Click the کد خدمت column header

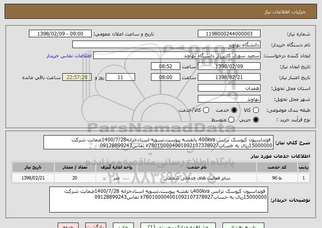[x=277, y=167]
